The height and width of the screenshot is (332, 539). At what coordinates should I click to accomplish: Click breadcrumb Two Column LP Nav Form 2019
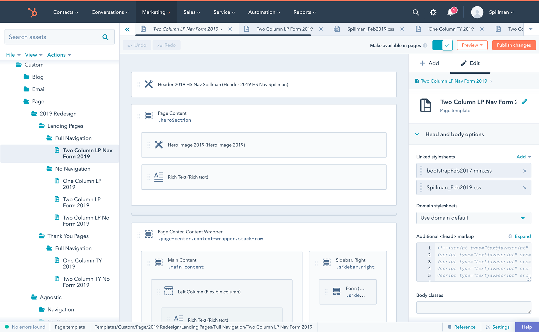[454, 81]
